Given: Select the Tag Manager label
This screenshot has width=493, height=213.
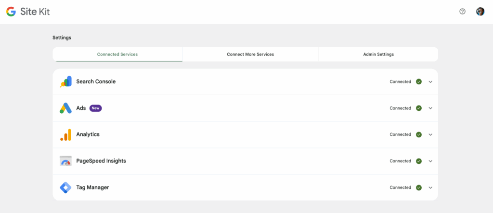Looking at the screenshot, I should [92, 187].
